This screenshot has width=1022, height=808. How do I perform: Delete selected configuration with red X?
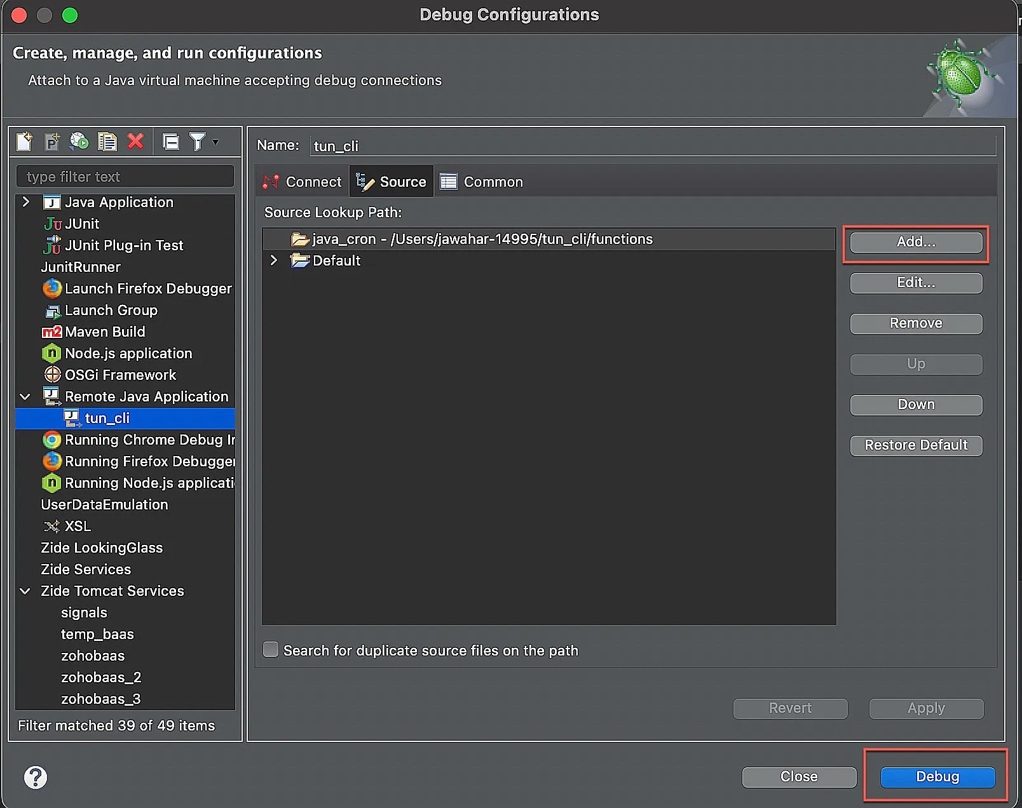pyautogui.click(x=135, y=141)
